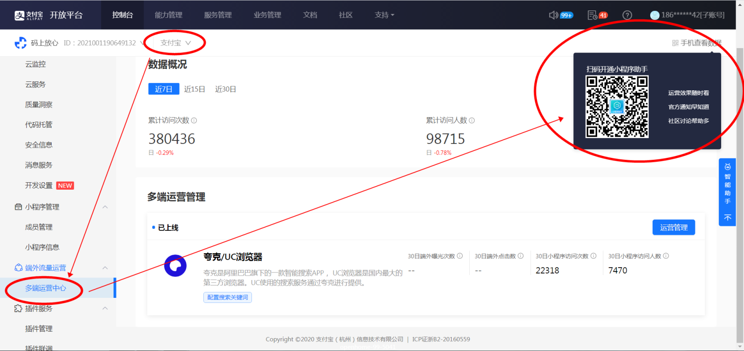Collapse the 端外流量运营 section
Image resolution: width=744 pixels, height=351 pixels.
click(105, 268)
